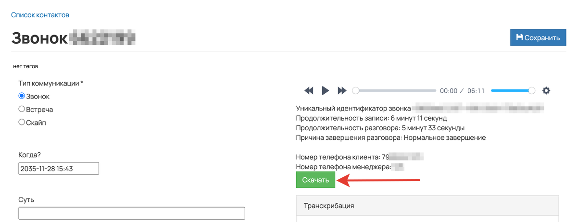Image resolution: width=577 pixels, height=222 pixels.
Task: Click the Суть text field
Action: [x=132, y=213]
